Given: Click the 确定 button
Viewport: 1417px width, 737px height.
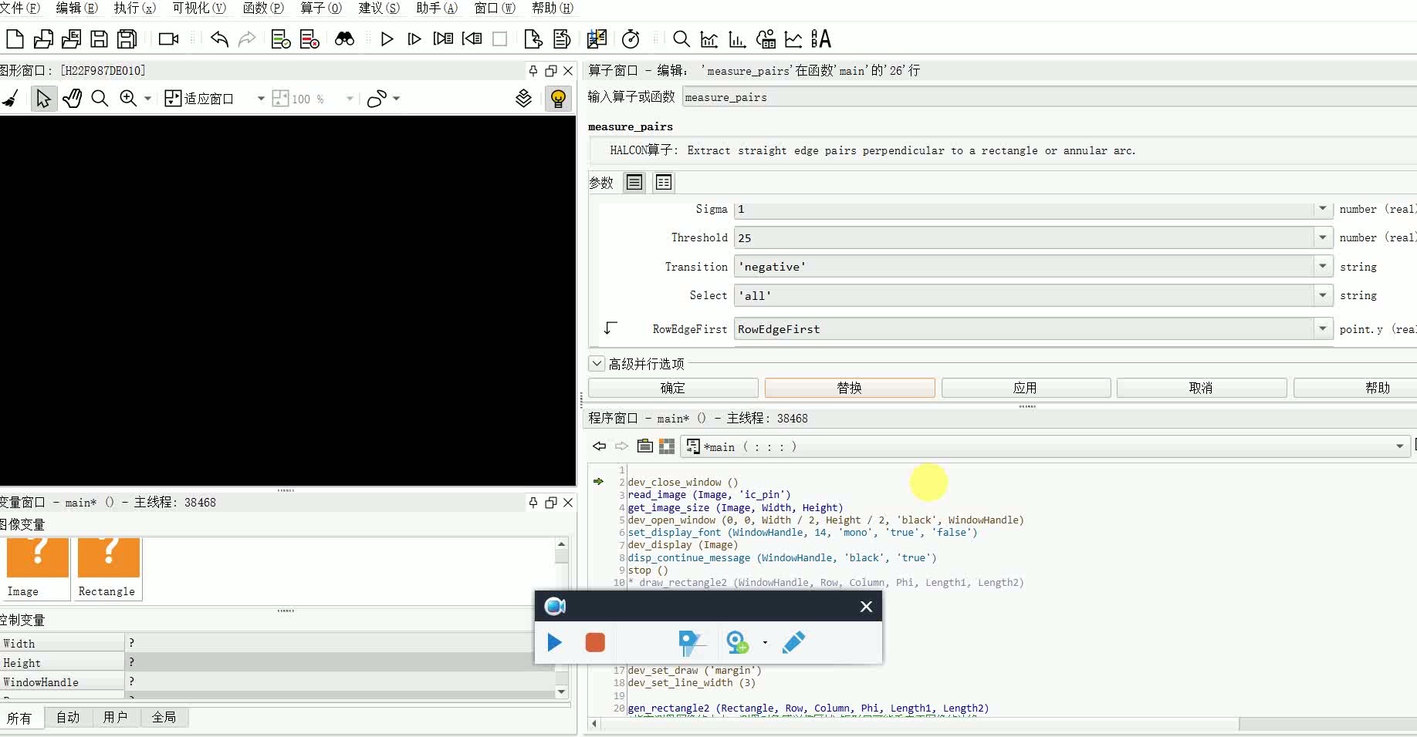Looking at the screenshot, I should (x=672, y=388).
